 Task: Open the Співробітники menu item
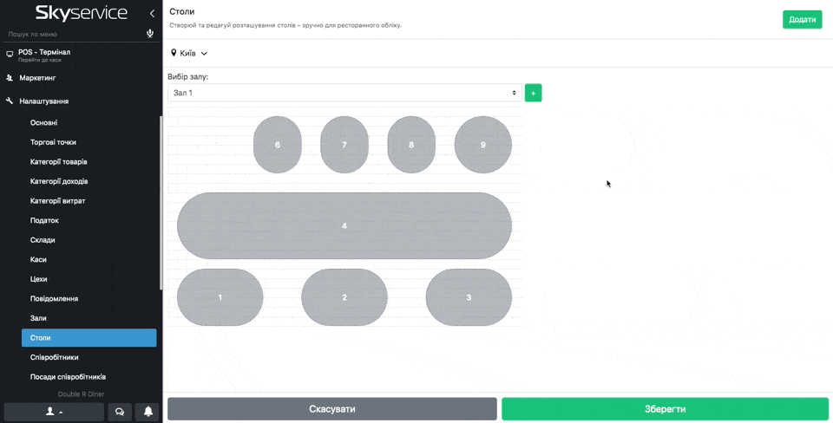coord(55,357)
